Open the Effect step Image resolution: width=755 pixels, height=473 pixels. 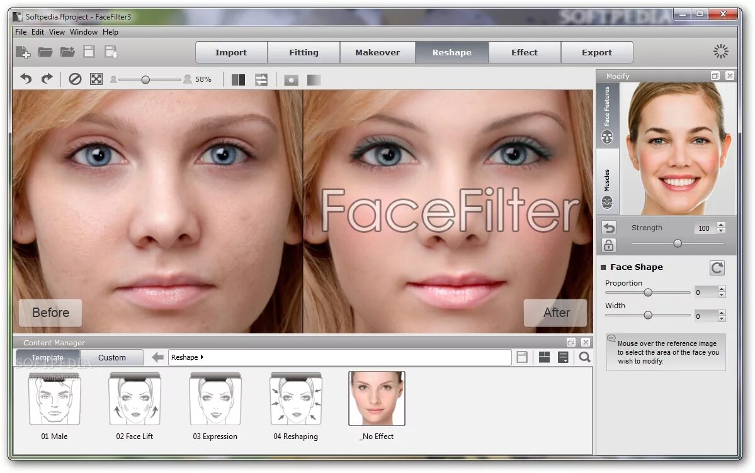pyautogui.click(x=525, y=52)
